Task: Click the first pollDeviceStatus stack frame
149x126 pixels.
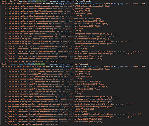Action: pos(68,41)
